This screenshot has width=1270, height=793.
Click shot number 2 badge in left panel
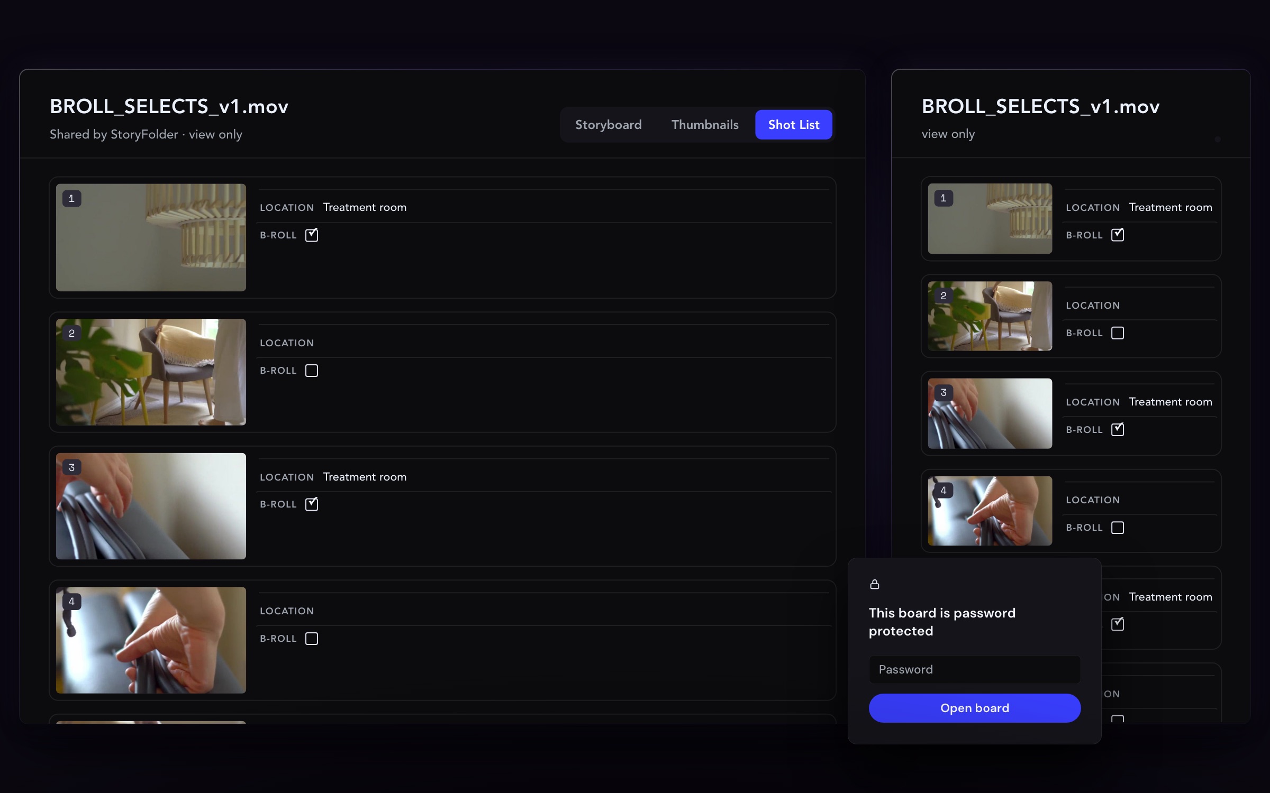pyautogui.click(x=72, y=333)
